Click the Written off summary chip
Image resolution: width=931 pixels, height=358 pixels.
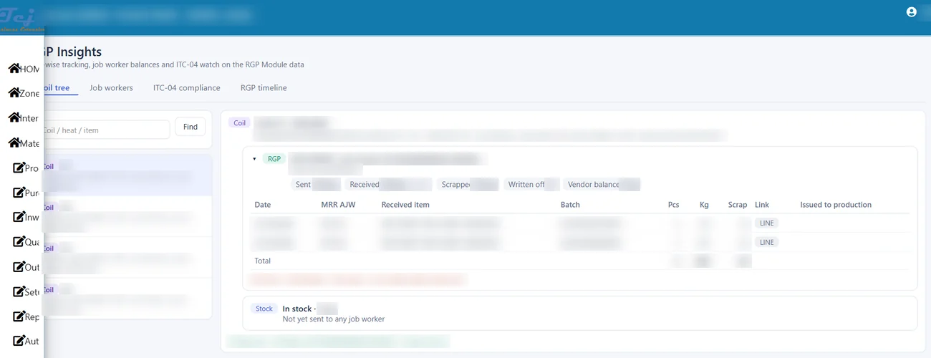[531, 185]
